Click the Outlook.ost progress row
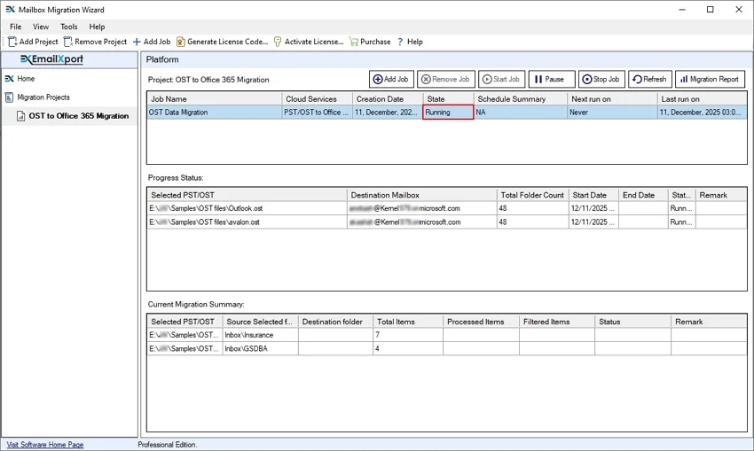The width and height of the screenshot is (754, 451). (x=447, y=208)
